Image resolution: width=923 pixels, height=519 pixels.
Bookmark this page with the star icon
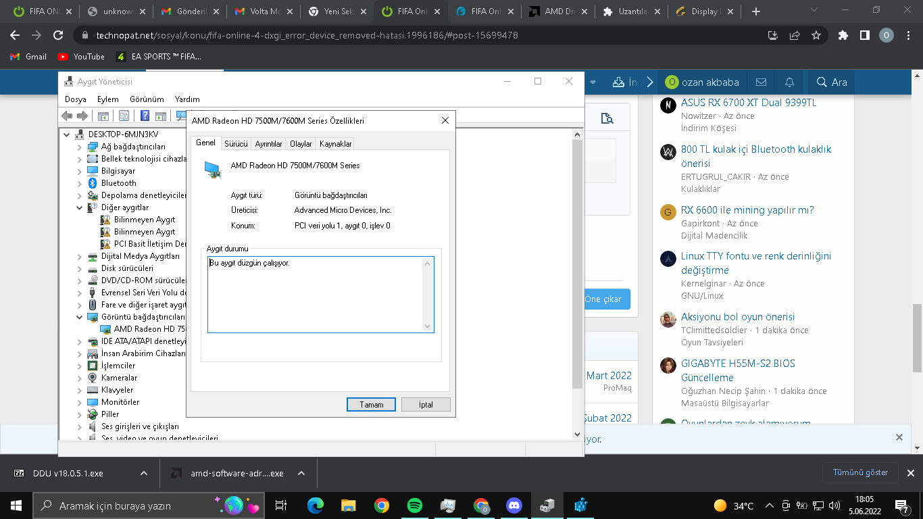(816, 35)
